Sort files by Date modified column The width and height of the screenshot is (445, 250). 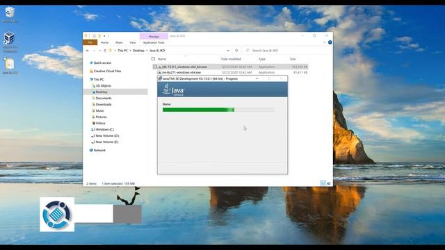click(x=231, y=59)
